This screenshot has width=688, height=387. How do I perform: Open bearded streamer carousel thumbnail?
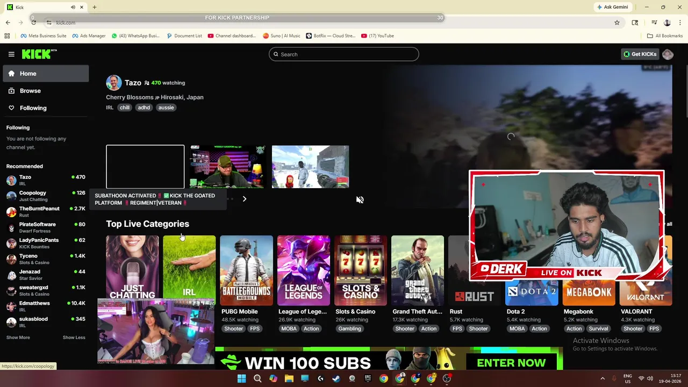point(227,167)
